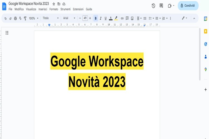Open the File menu
Image resolution: width=209 pixels, height=139 pixels.
click(x=10, y=9)
